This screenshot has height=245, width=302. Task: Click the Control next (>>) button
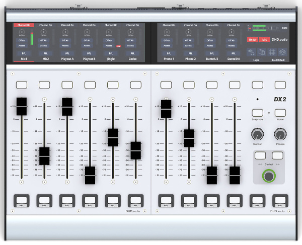(x=277, y=155)
